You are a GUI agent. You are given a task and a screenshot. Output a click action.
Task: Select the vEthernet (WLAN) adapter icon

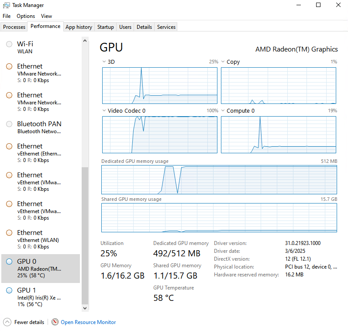click(x=9, y=233)
